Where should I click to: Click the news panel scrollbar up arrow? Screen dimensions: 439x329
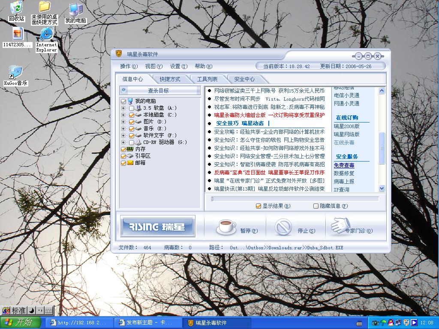point(382,90)
